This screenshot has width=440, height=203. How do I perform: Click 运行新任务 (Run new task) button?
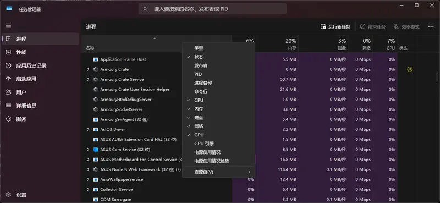tap(335, 26)
